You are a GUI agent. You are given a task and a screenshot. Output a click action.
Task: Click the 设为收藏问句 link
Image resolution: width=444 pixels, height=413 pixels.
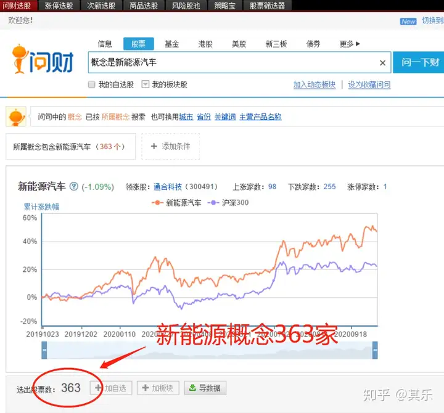pos(369,84)
